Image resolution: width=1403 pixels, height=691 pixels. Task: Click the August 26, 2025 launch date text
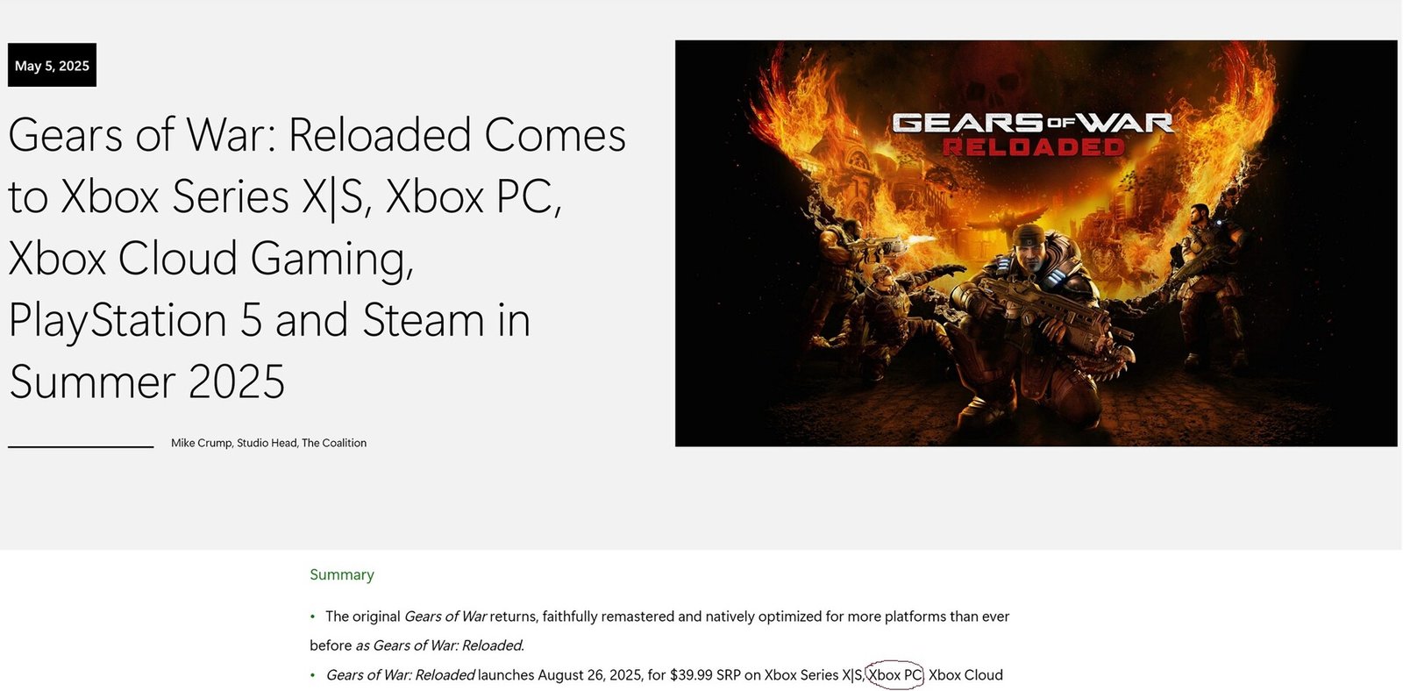coord(589,674)
